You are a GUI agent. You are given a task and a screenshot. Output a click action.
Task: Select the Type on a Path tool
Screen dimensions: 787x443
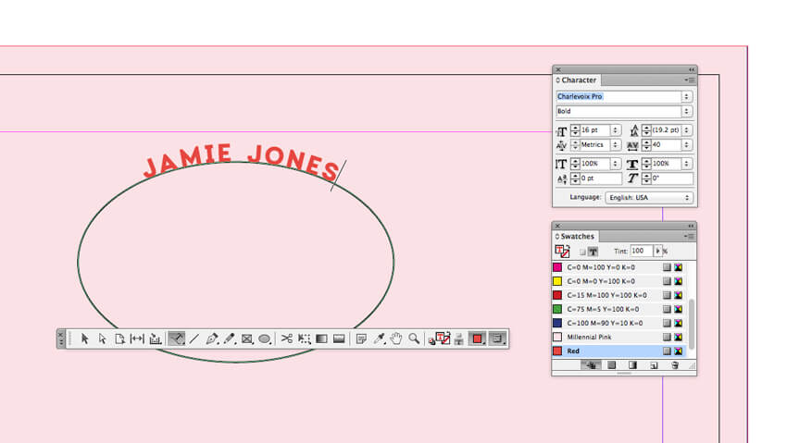(176, 338)
